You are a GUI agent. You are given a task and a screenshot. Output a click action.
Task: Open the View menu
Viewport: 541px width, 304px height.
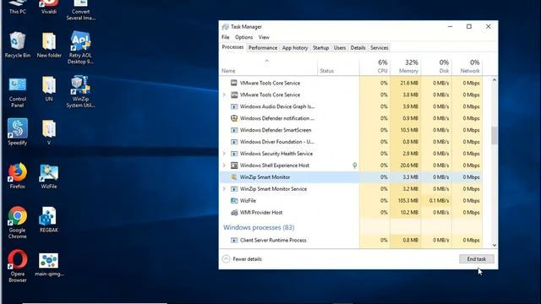pyautogui.click(x=264, y=37)
